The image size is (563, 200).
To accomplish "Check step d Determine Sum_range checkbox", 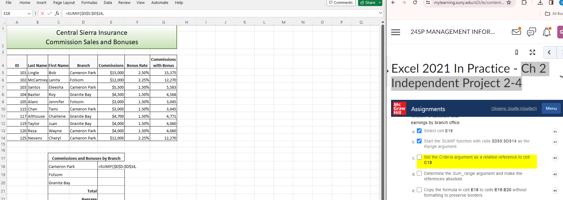I will [x=419, y=173].
